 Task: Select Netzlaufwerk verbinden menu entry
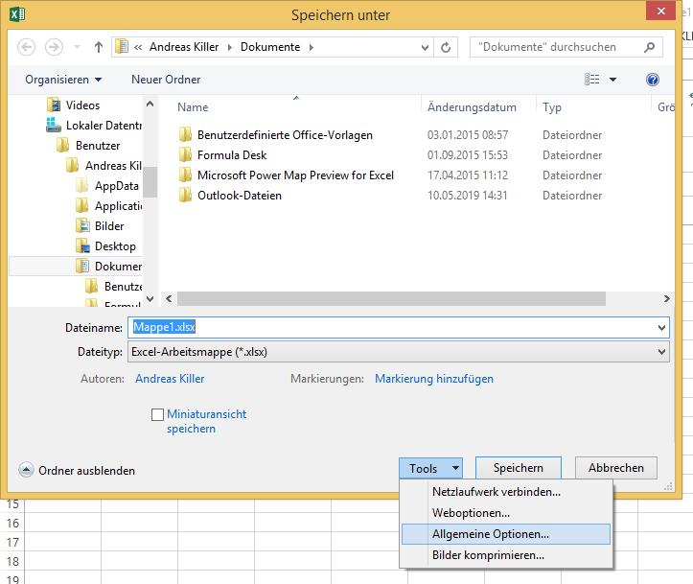pyautogui.click(x=496, y=492)
